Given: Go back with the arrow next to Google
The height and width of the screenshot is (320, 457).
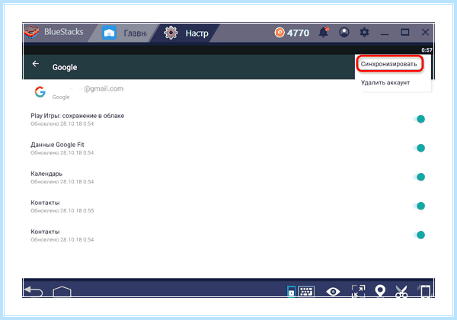Looking at the screenshot, I should 36,63.
